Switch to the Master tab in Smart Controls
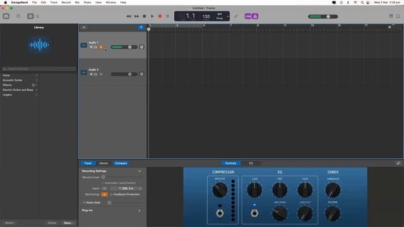This screenshot has width=404, height=227. pos(104,163)
